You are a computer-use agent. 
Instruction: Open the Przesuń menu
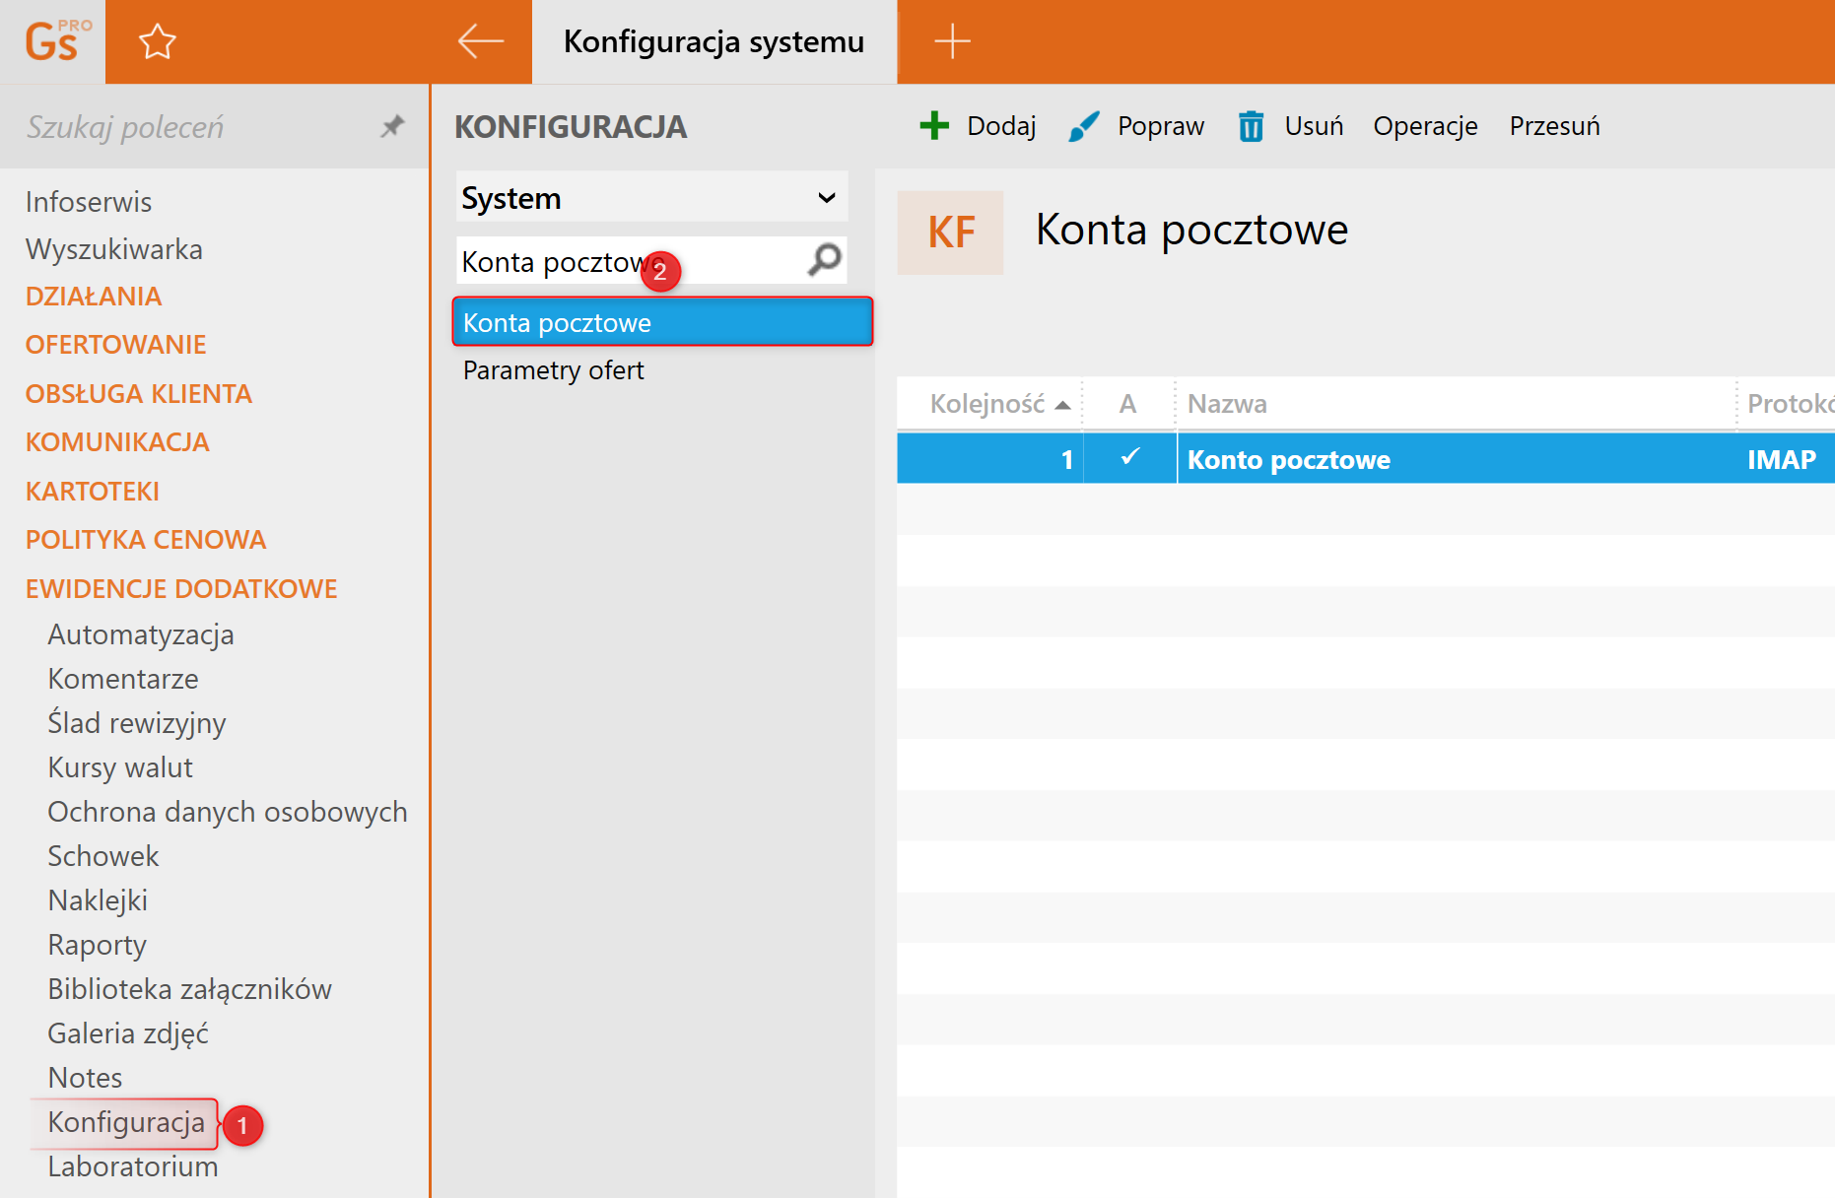pyautogui.click(x=1554, y=126)
